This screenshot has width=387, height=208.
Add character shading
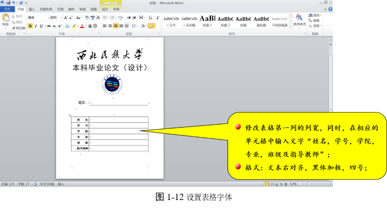90,26
